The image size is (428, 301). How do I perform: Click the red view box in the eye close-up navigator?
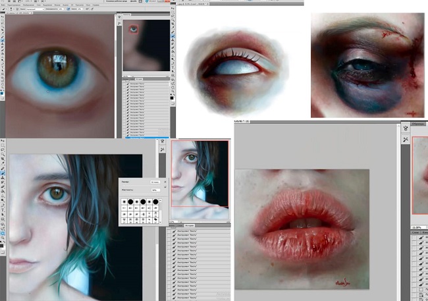[x=134, y=29]
